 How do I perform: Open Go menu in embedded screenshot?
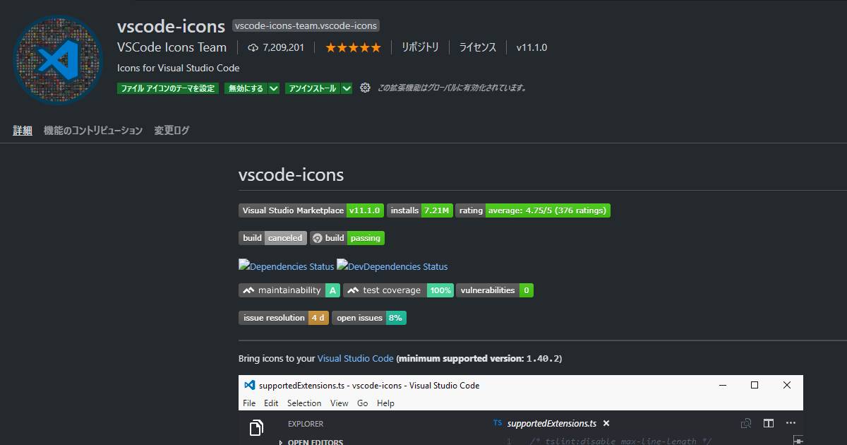click(363, 403)
